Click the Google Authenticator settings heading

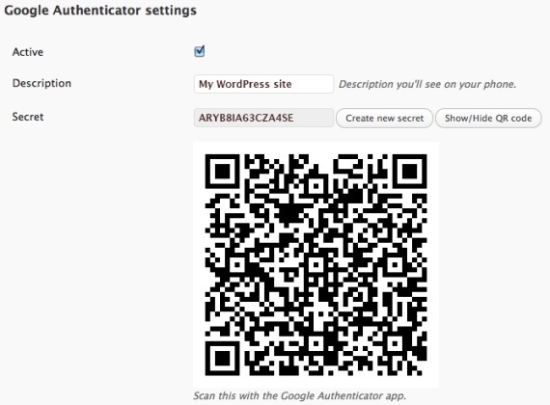pos(100,11)
